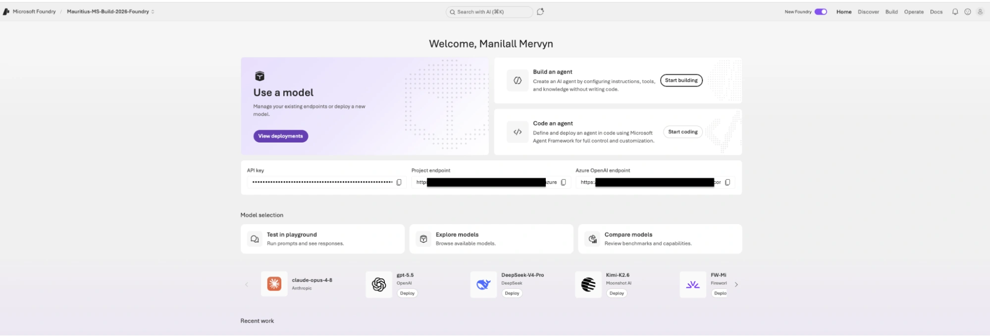
Task: Click the Kimi-K2.6 model name
Action: coord(618,275)
